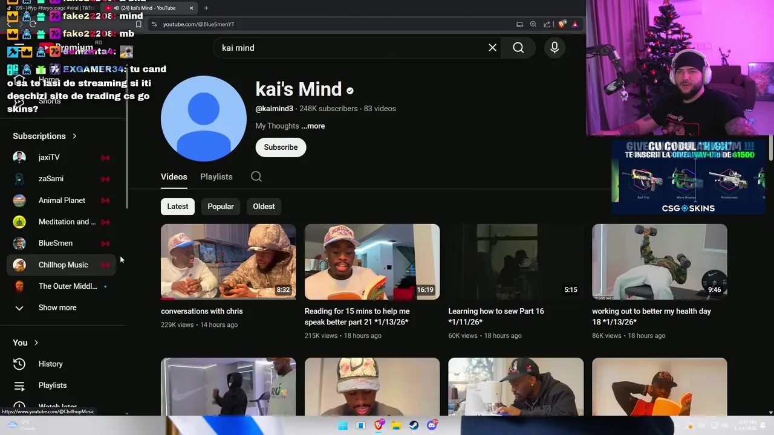Viewport: 774px width, 435px height.
Task: Clear the search box with the X icon
Action: (x=492, y=48)
